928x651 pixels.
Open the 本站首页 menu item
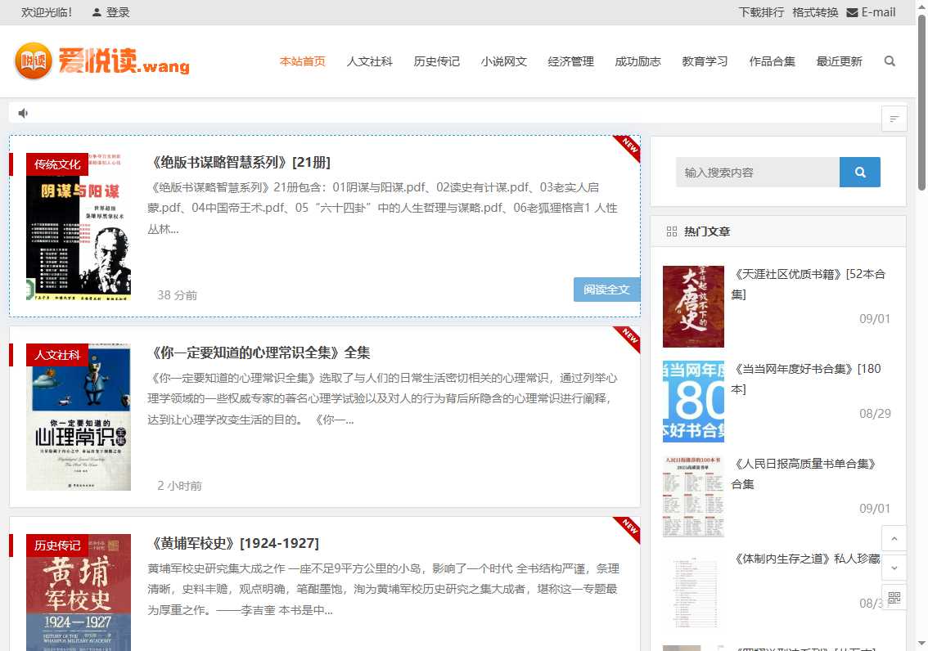(302, 61)
